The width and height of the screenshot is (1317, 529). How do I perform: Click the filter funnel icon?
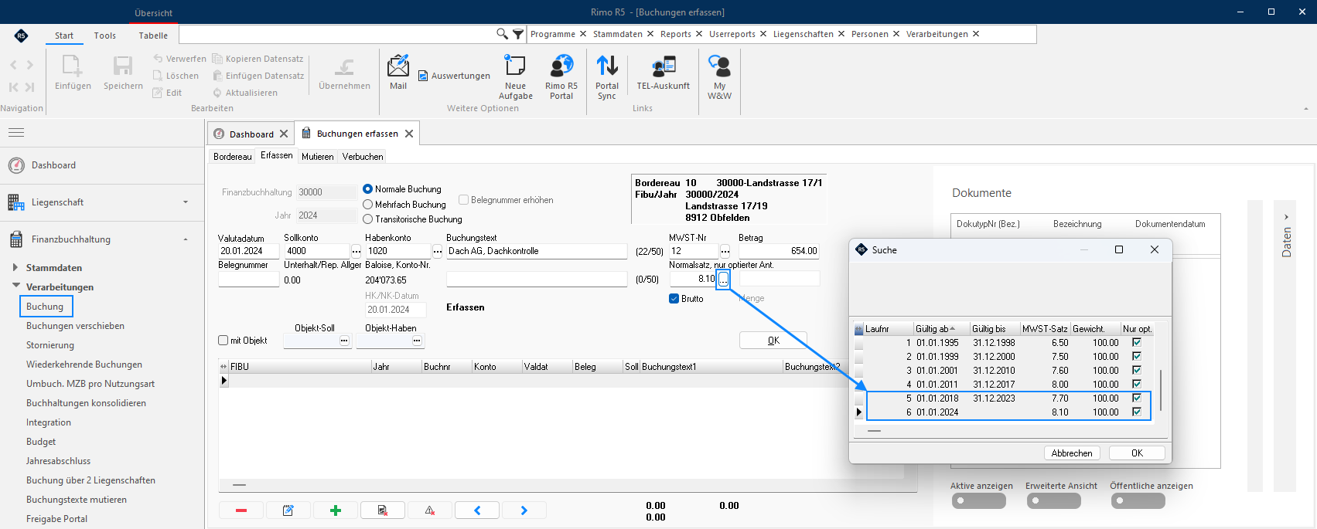tap(518, 34)
